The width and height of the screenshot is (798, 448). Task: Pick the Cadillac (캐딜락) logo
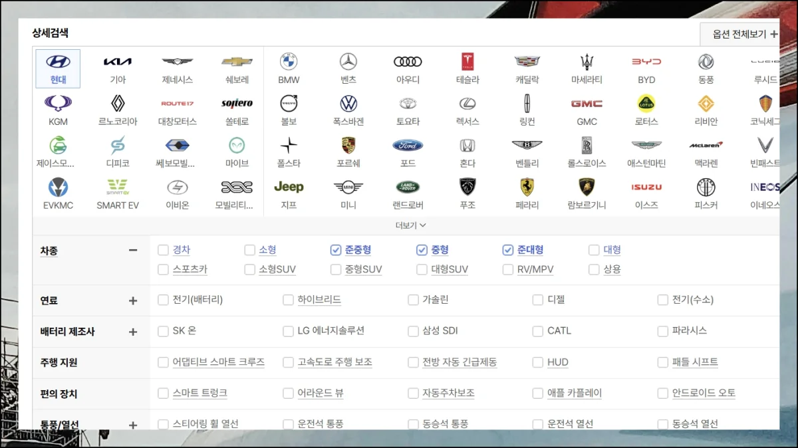(x=527, y=62)
